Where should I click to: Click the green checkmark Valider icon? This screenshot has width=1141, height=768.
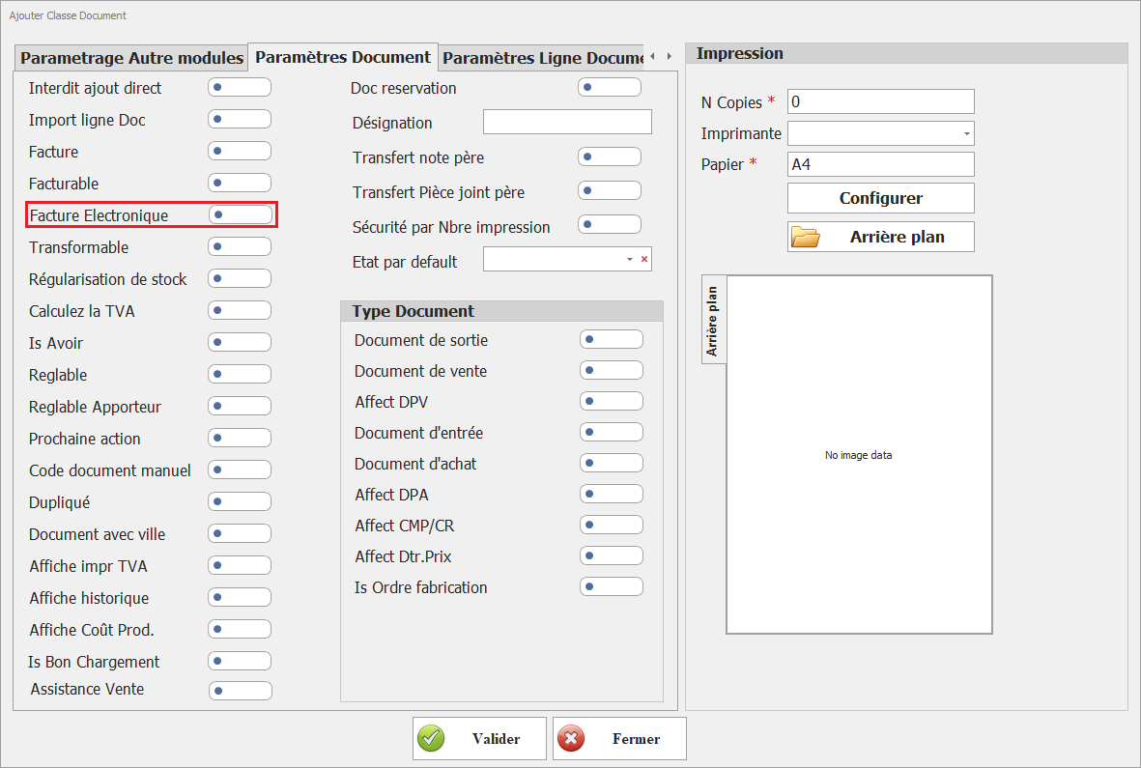pyautogui.click(x=431, y=738)
